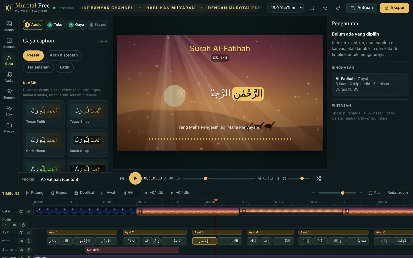Viewport: 413px width, 258px height.
Task: Zoom out timeline with minus icon
Action: 313,193
